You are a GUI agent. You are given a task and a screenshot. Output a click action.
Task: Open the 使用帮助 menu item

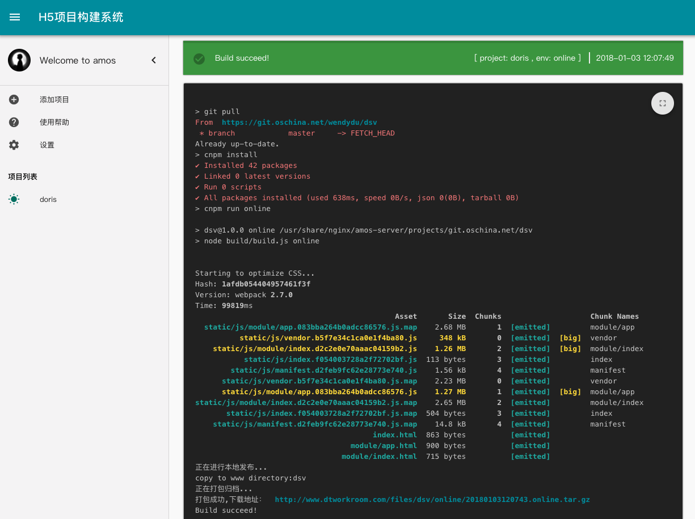pyautogui.click(x=54, y=123)
